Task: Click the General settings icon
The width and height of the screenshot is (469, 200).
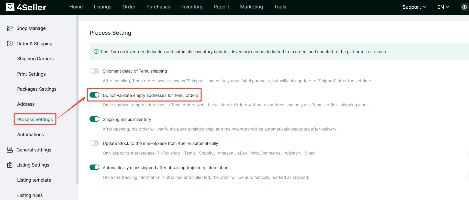Action: [10, 150]
